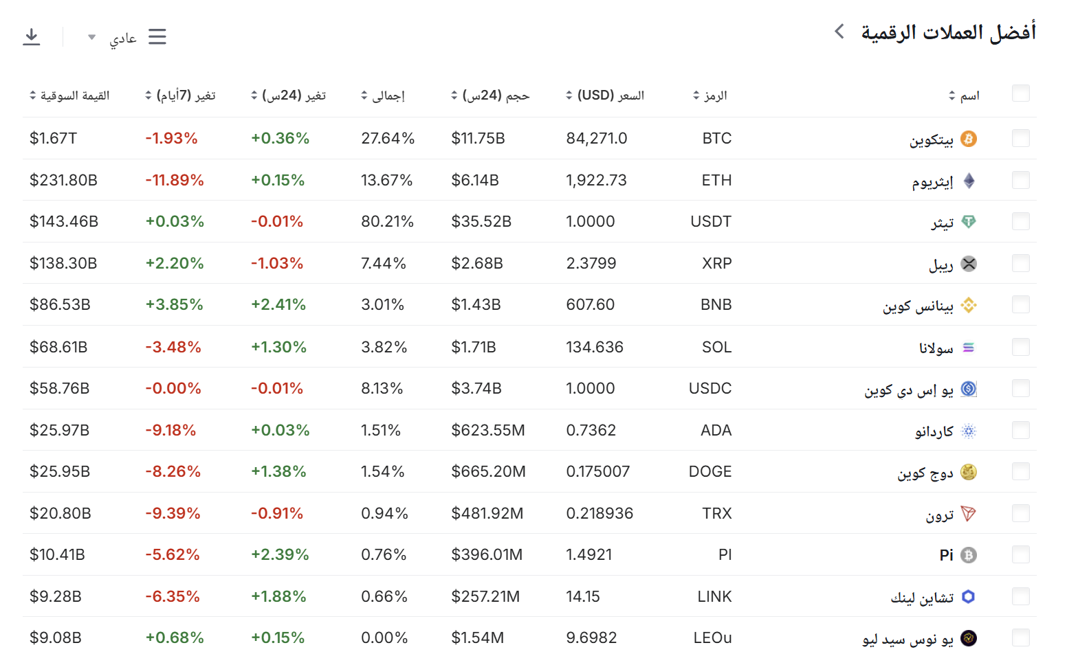1067x654 pixels.
Task: Click the Chainlink hexagon logo
Action: pyautogui.click(x=969, y=597)
